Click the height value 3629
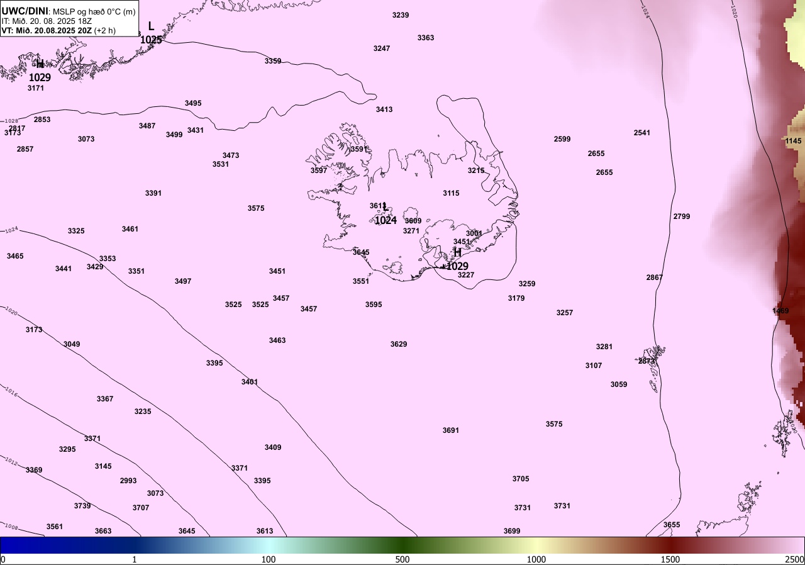 tap(399, 344)
